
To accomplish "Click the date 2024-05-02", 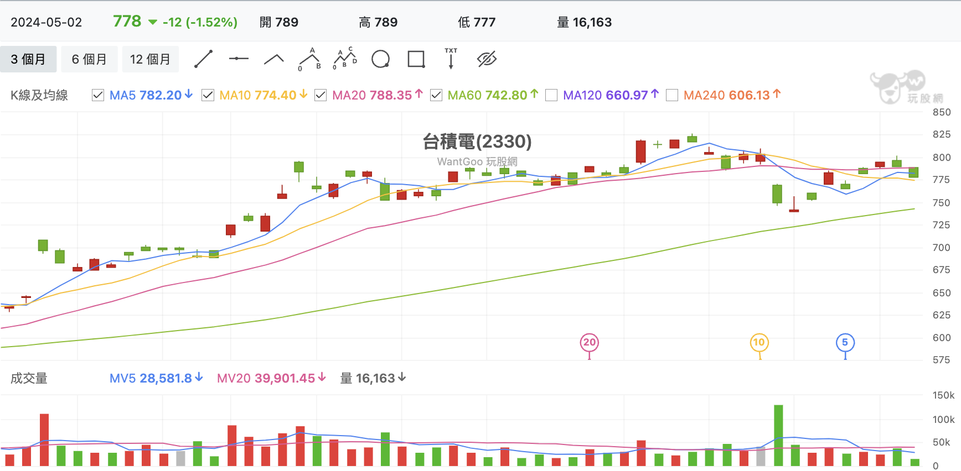I will tap(46, 22).
